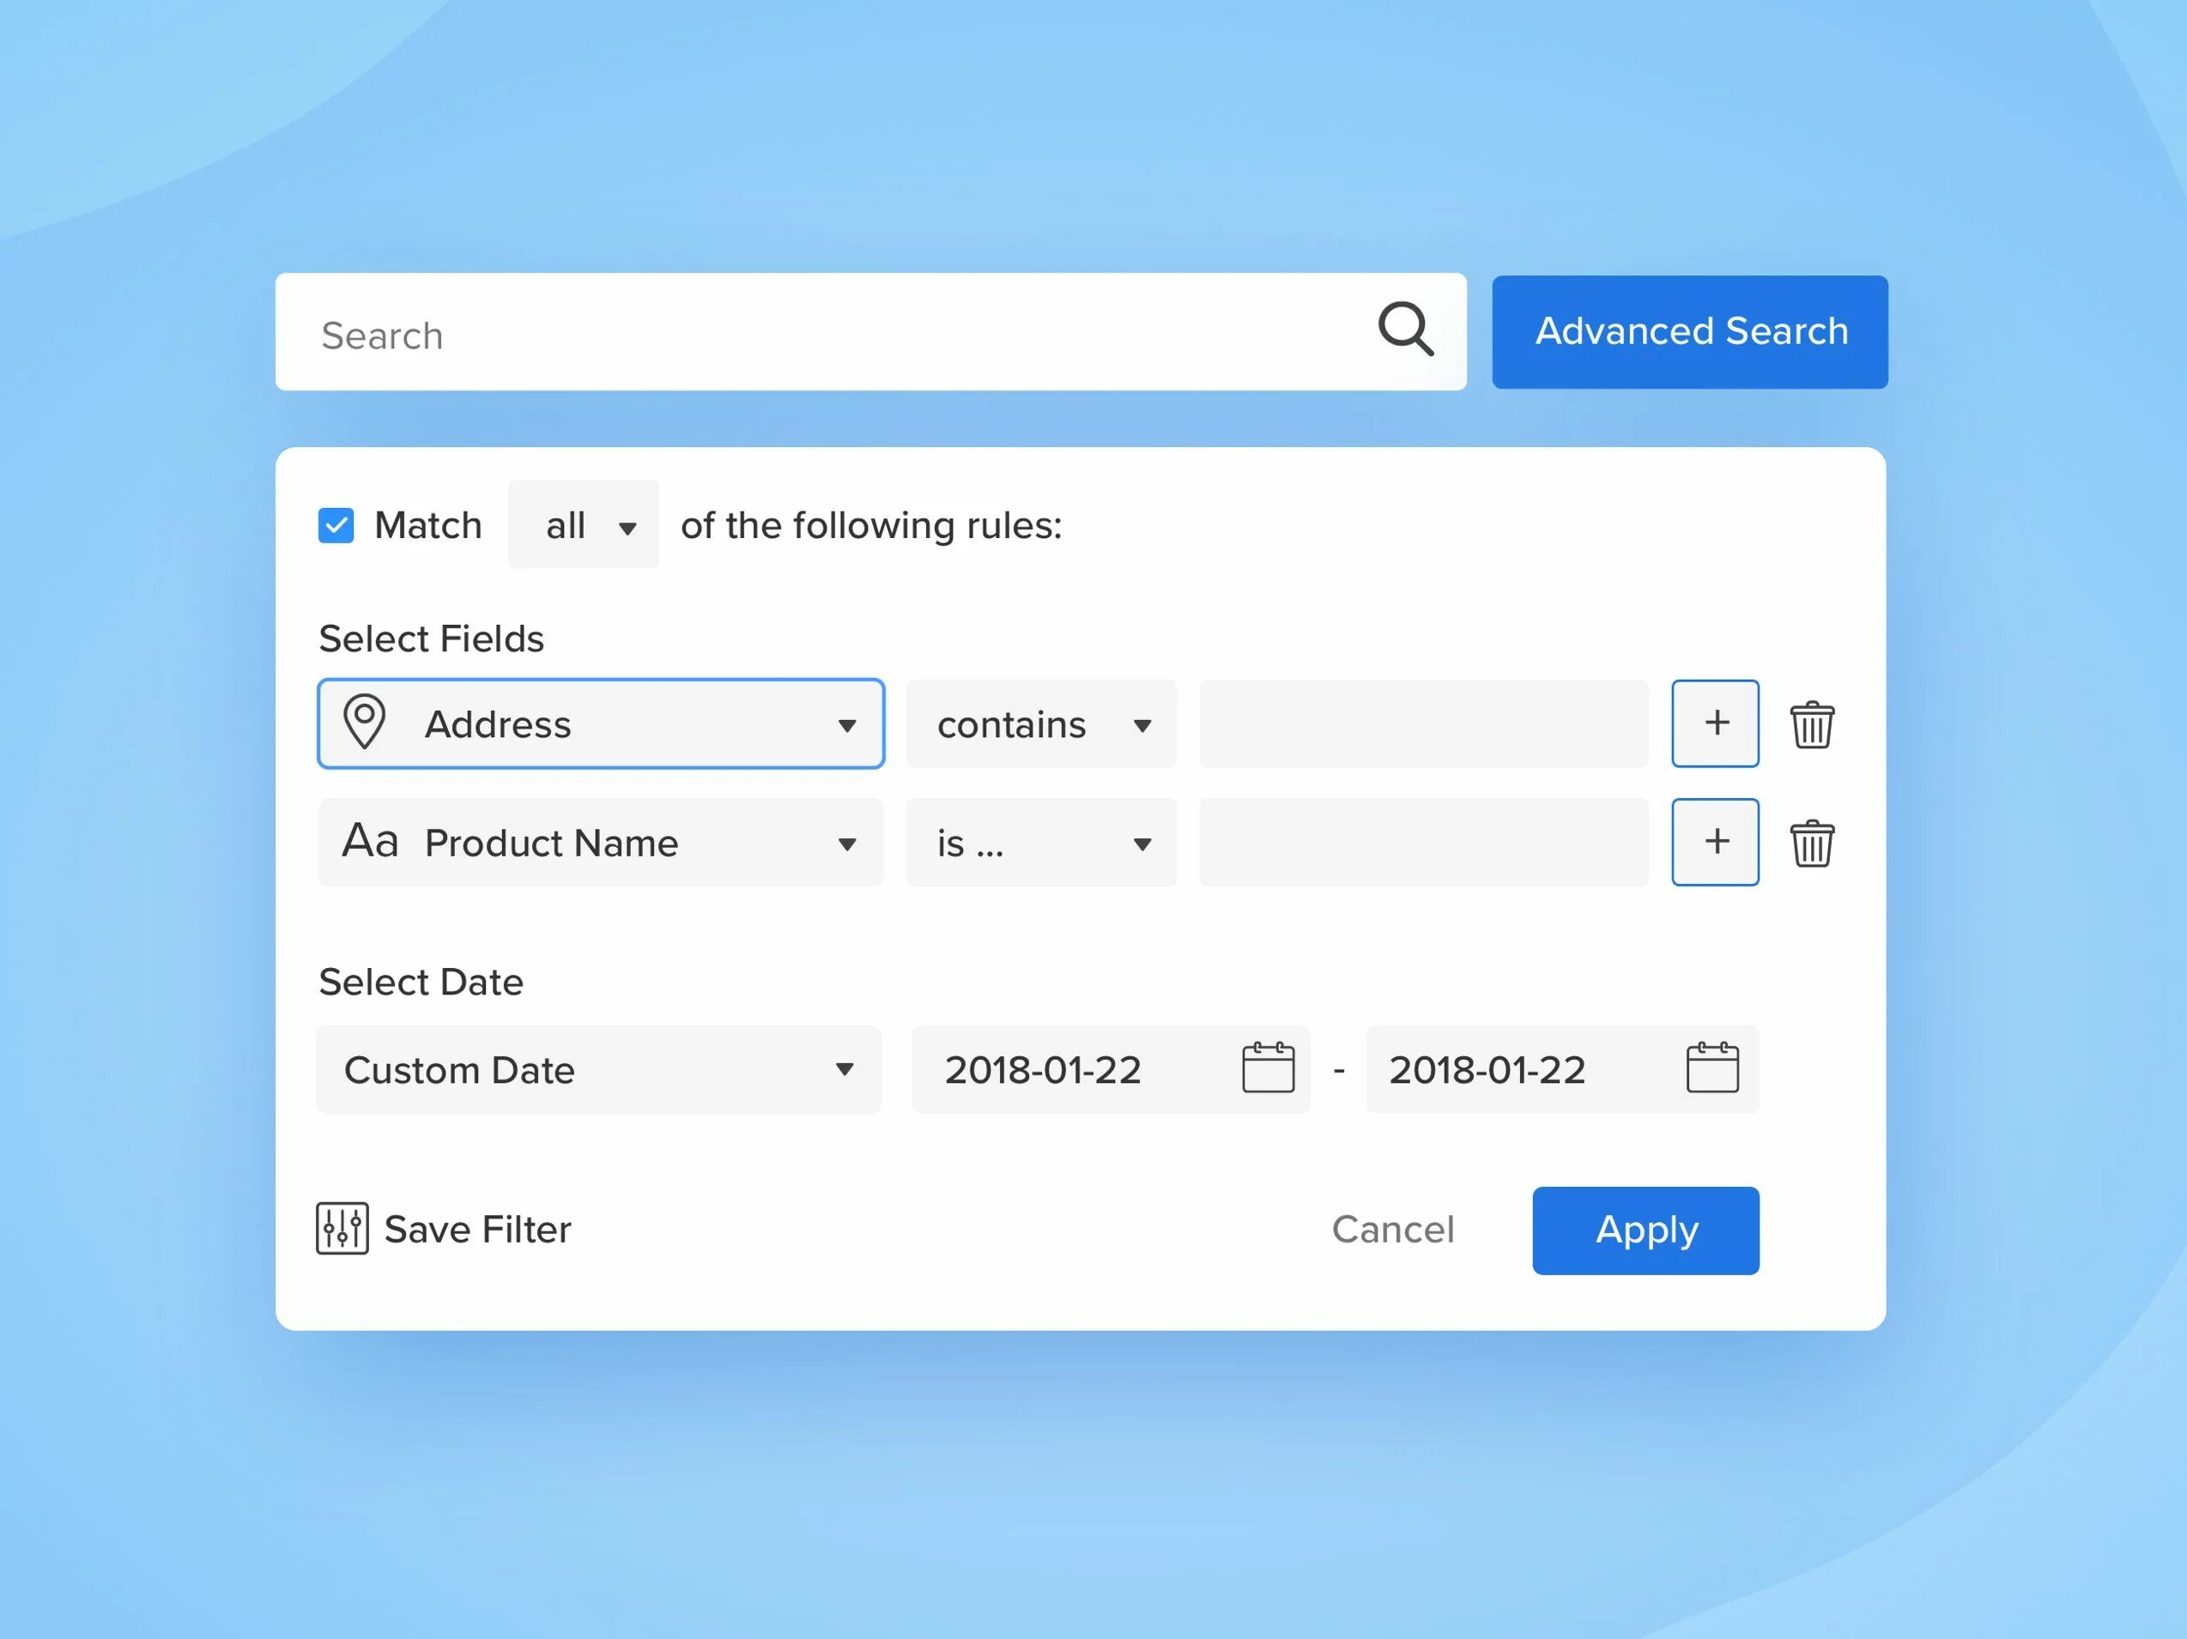Click the magnifying glass search icon
The height and width of the screenshot is (1639, 2187).
pyautogui.click(x=1405, y=330)
